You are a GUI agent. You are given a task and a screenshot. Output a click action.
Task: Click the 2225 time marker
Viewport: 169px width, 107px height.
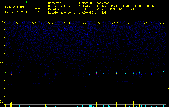click(83, 23)
